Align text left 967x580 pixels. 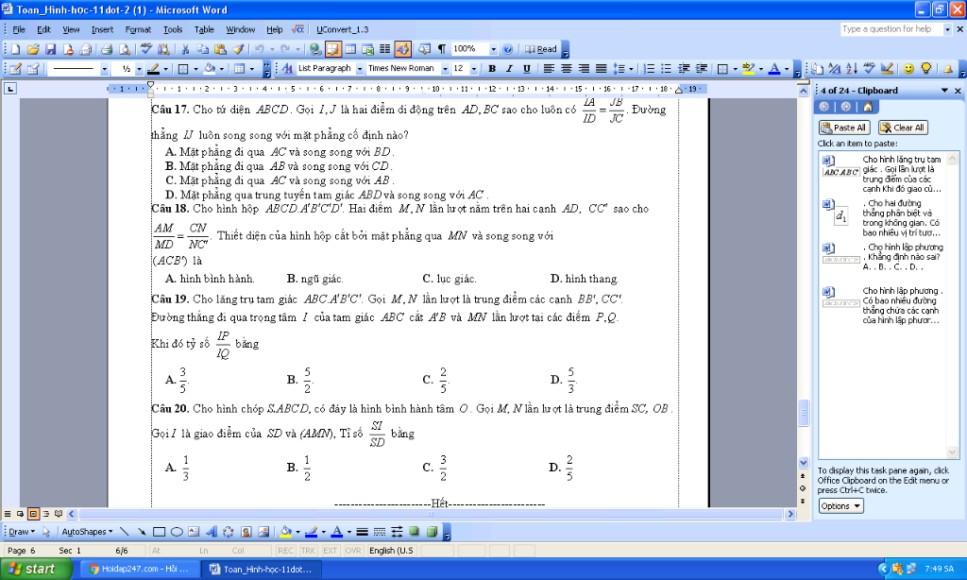click(549, 69)
